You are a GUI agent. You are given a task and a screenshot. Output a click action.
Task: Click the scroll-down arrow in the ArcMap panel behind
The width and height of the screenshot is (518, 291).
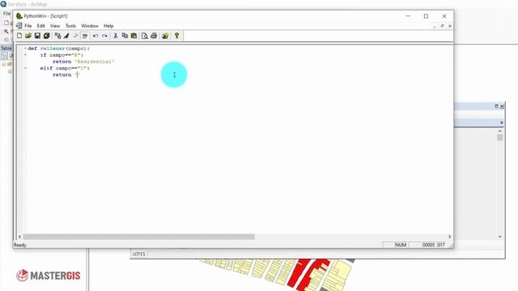500,236
